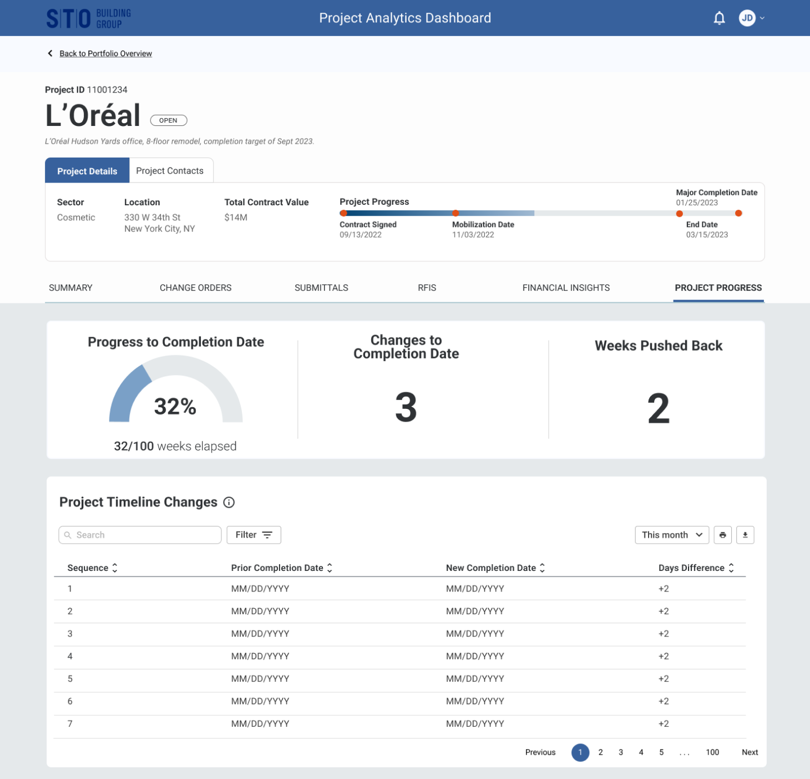Click 32/100 weeks elapsed text
Image resolution: width=810 pixels, height=779 pixels.
(x=175, y=446)
